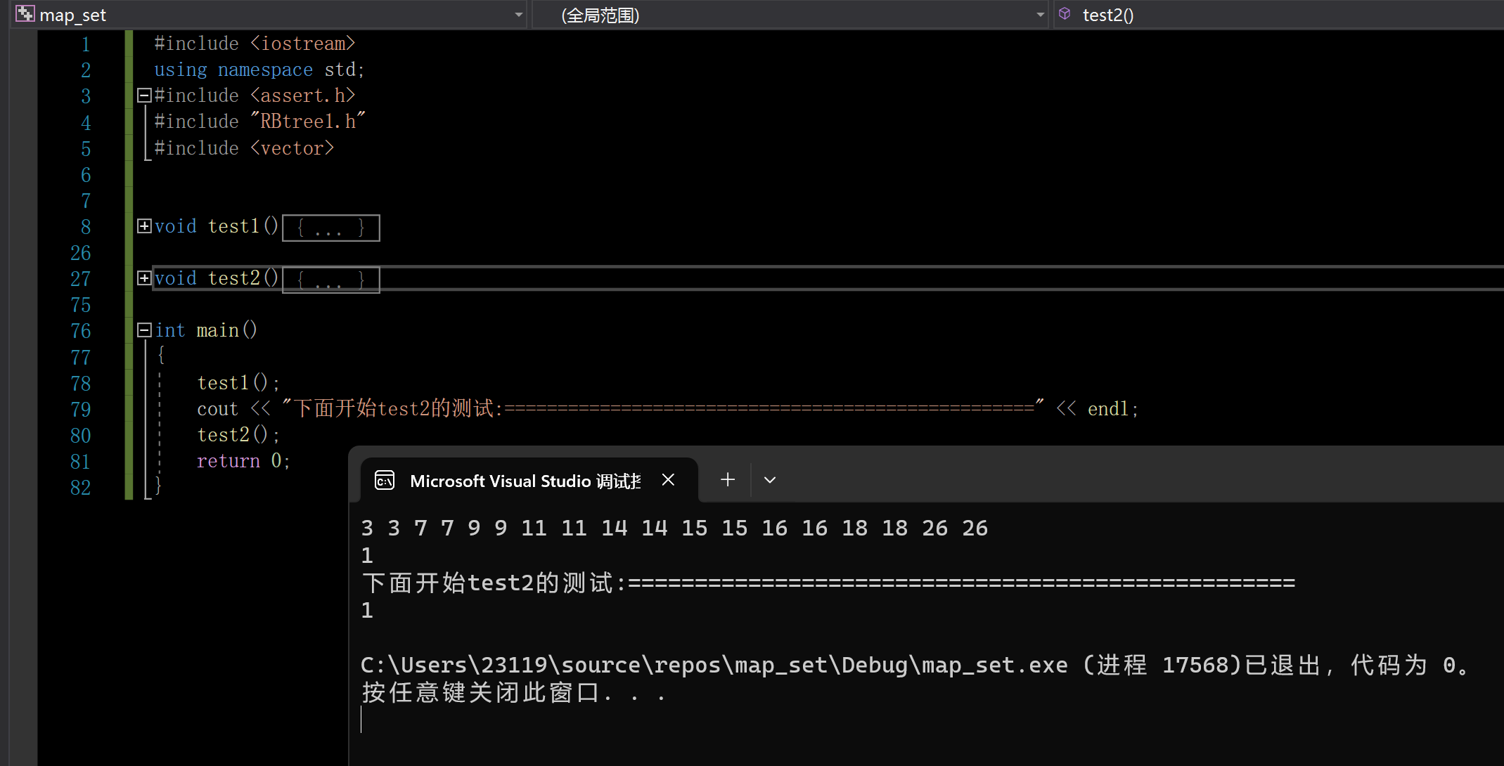Click the include "RBtree1.h" line
1504x766 pixels.
click(259, 122)
